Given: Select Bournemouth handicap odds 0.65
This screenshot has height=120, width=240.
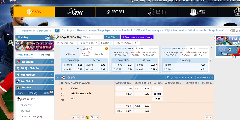Looking at the screenshot, I should [x=124, y=94].
